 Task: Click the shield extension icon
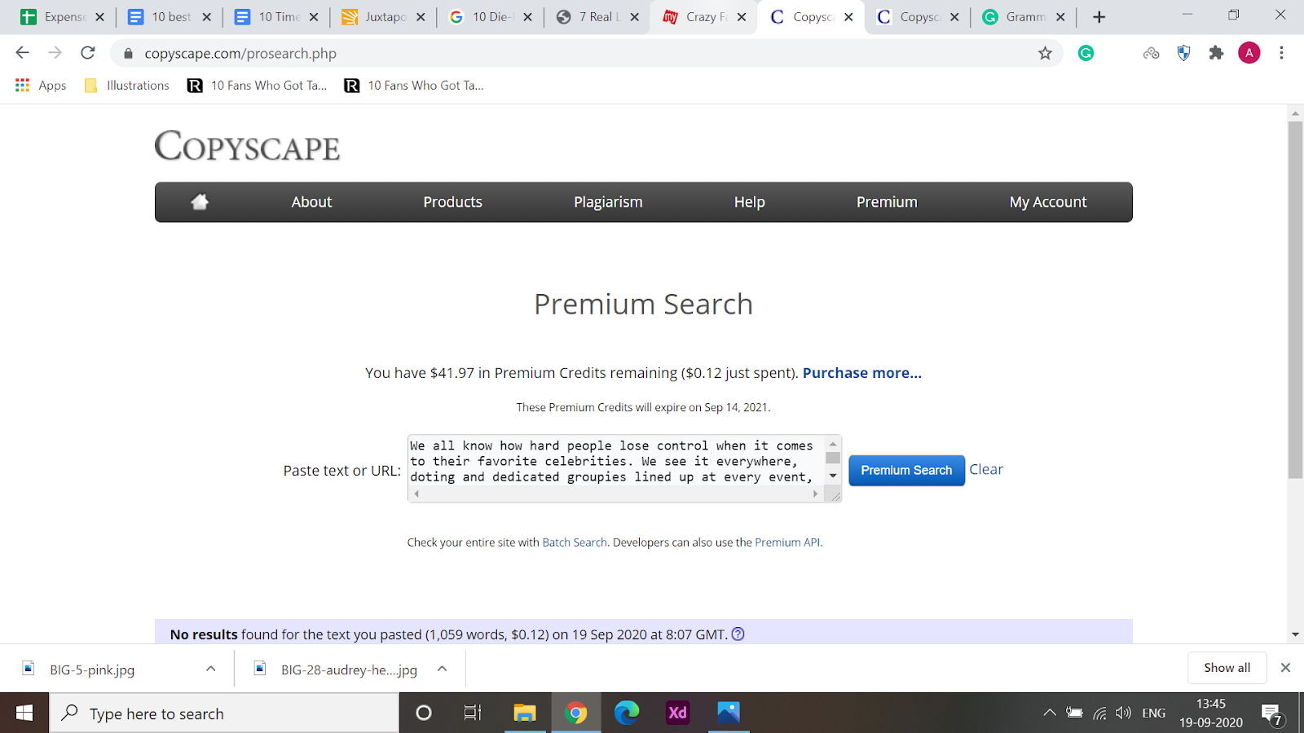coord(1183,53)
